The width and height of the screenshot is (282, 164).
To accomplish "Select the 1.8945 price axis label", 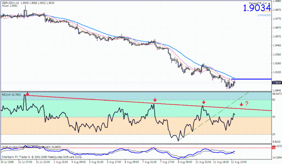I will coord(277,90).
